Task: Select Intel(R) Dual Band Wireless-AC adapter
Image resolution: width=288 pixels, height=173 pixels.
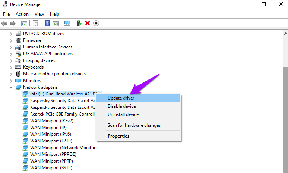Action: pyautogui.click(x=62, y=94)
